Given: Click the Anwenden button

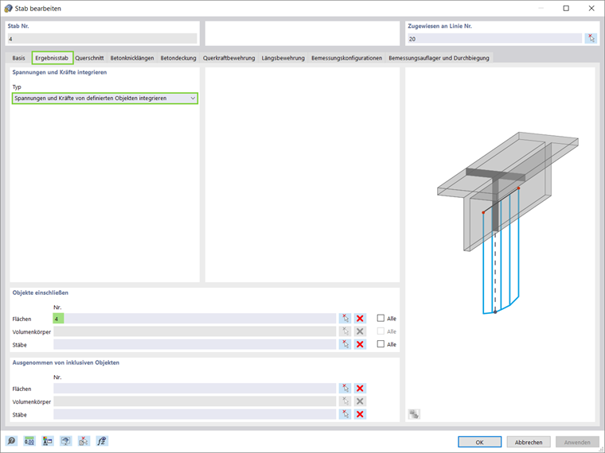Looking at the screenshot, I should [x=577, y=442].
